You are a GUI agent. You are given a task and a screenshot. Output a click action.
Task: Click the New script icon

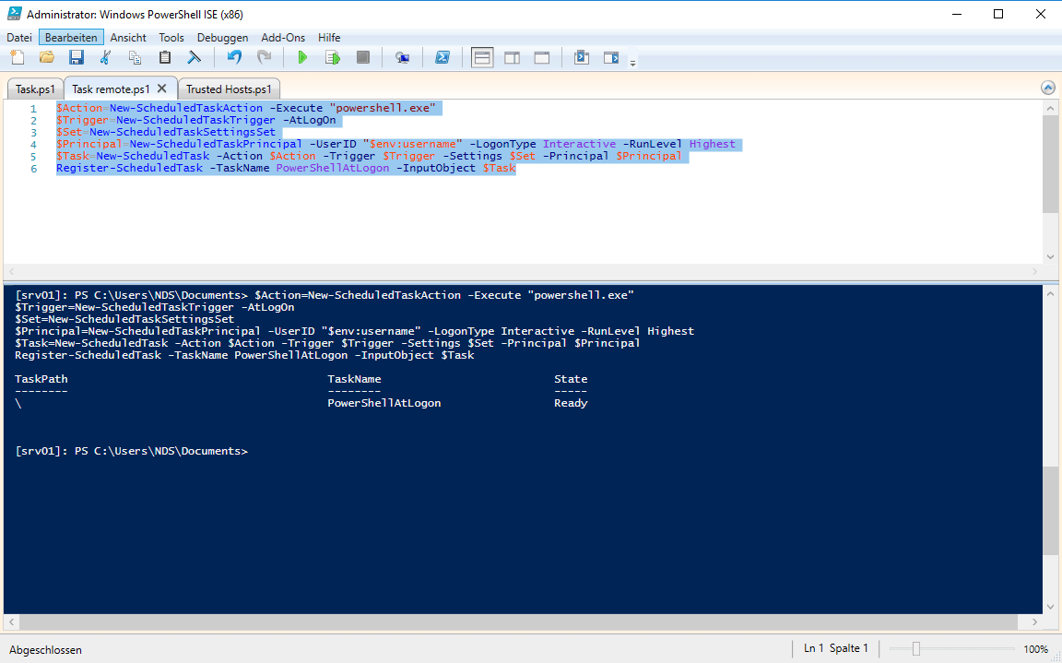click(x=18, y=58)
